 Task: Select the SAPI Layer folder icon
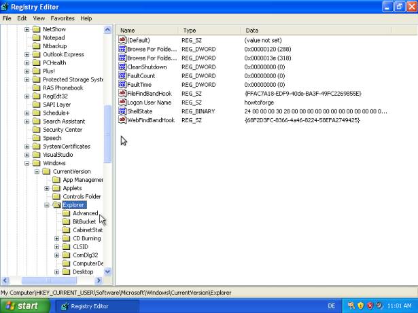pos(36,105)
